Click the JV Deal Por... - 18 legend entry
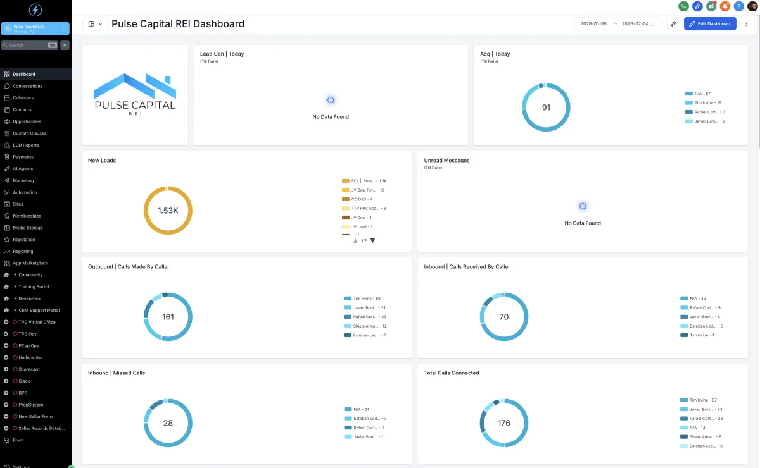This screenshot has width=760, height=468. tap(363, 190)
